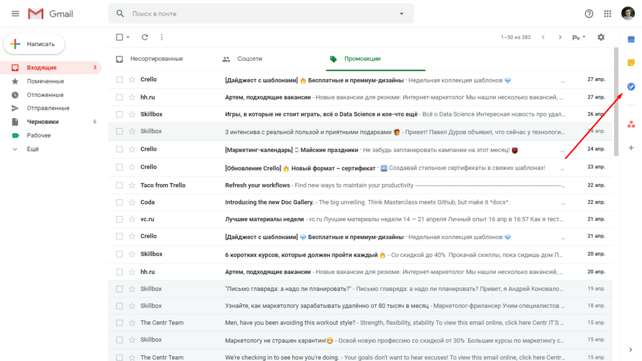Open Черновики folder

(x=51, y=122)
